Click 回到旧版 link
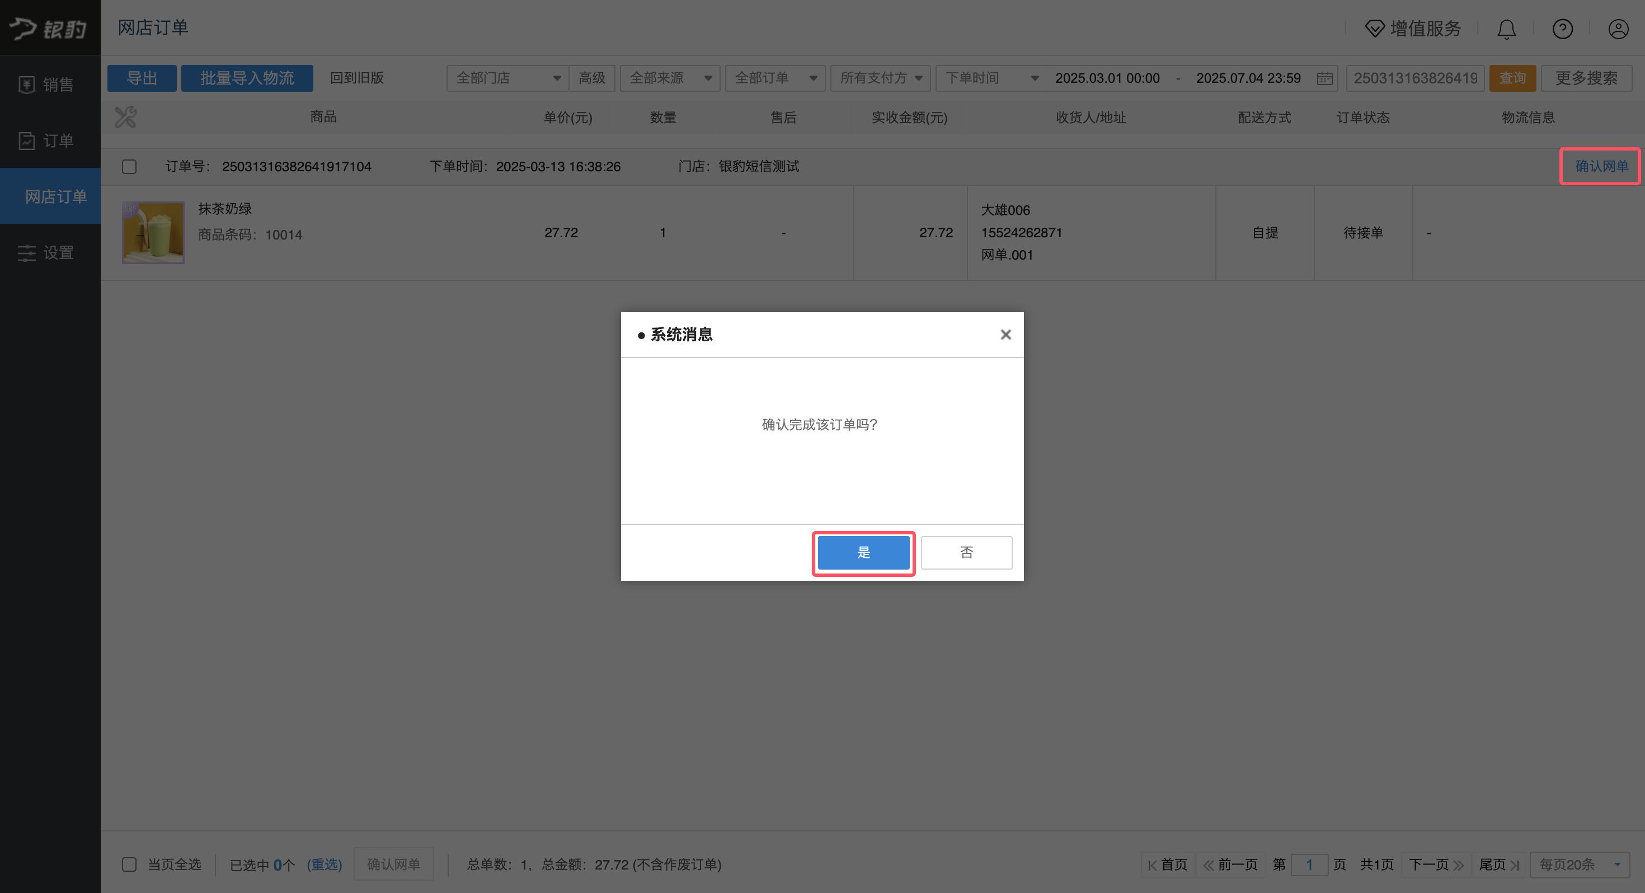 click(x=357, y=78)
